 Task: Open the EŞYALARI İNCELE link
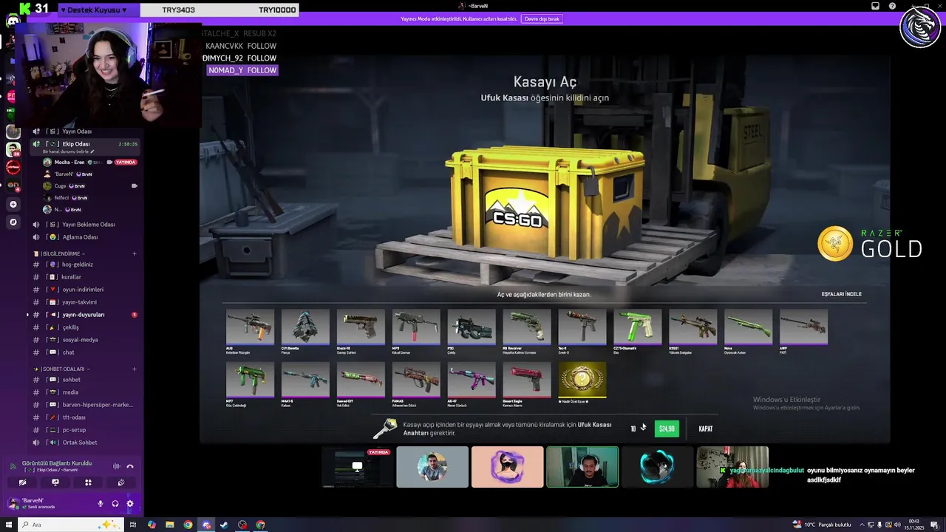(x=841, y=294)
